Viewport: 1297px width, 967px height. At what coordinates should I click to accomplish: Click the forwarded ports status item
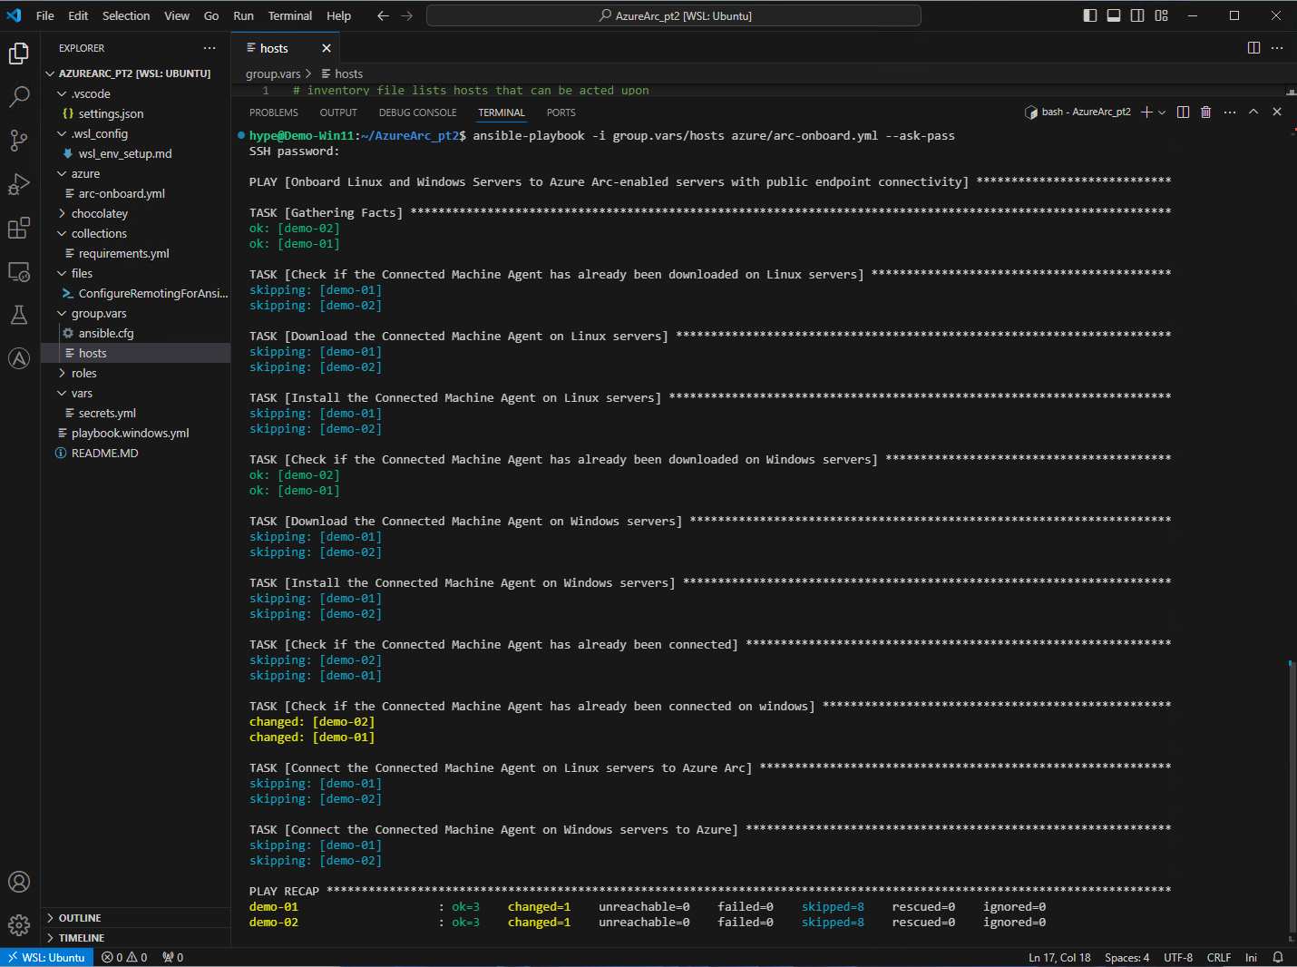[172, 957]
